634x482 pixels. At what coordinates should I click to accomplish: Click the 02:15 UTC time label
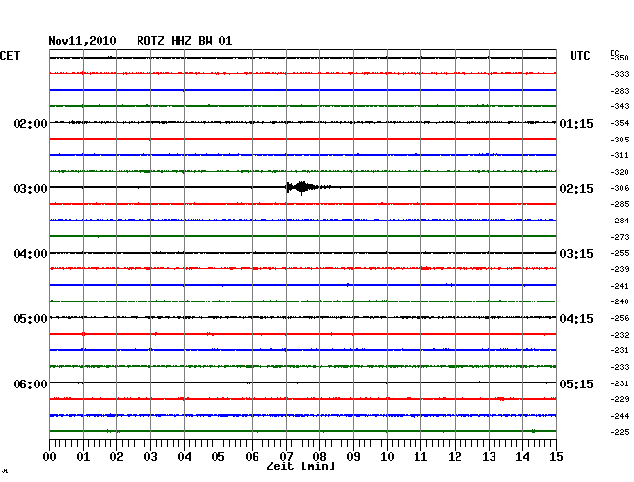(576, 189)
